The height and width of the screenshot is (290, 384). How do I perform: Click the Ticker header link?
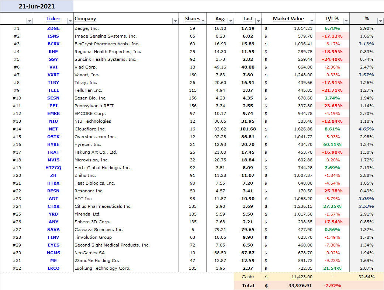pyautogui.click(x=53, y=18)
